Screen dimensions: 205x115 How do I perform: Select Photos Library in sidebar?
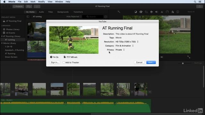point(12,29)
